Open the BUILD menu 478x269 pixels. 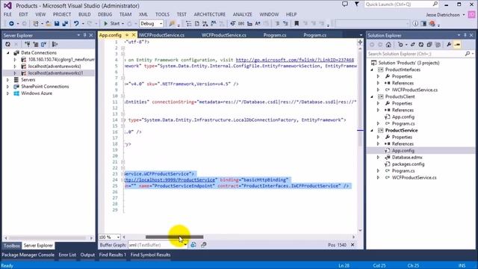point(84,14)
